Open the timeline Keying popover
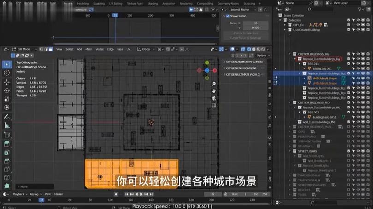Image resolution: width=373 pixels, height=209 pixels. [x=36, y=194]
